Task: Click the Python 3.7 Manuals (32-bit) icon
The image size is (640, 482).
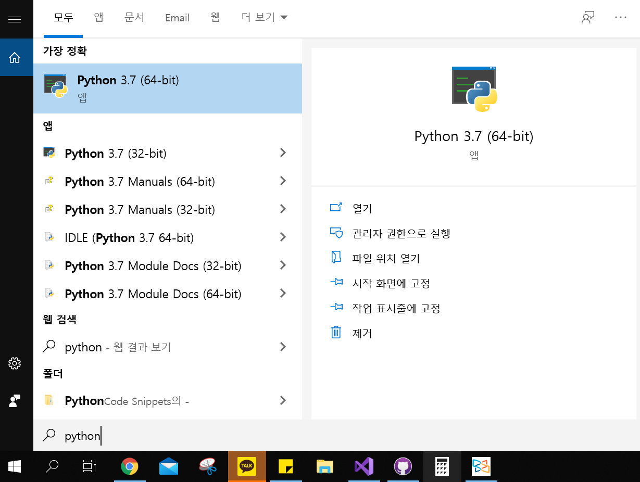Action: pyautogui.click(x=49, y=209)
